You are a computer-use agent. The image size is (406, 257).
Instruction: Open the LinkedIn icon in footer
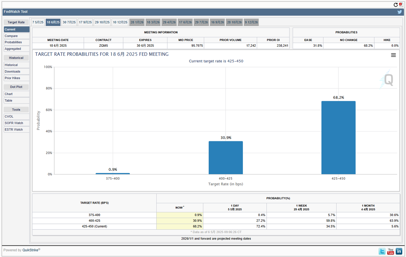[x=399, y=251]
